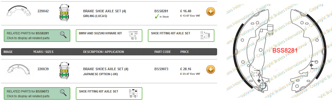The height and width of the screenshot is (102, 332).
Task: Add BSS9073 brake shoes to cart
Action: 211,69
